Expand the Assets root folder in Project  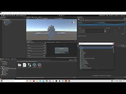[1, 66]
